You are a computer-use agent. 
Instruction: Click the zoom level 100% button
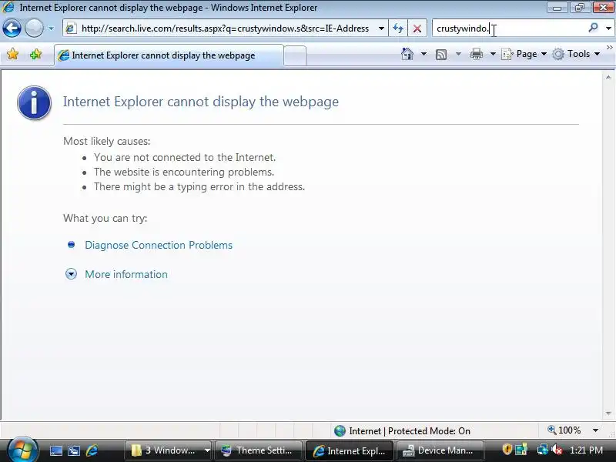click(564, 430)
